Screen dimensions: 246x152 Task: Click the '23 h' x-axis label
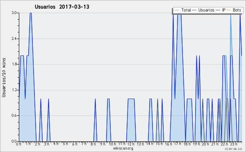pos(234,144)
